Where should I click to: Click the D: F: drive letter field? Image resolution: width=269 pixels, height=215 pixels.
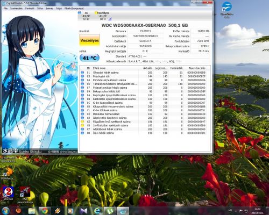tap(145, 51)
